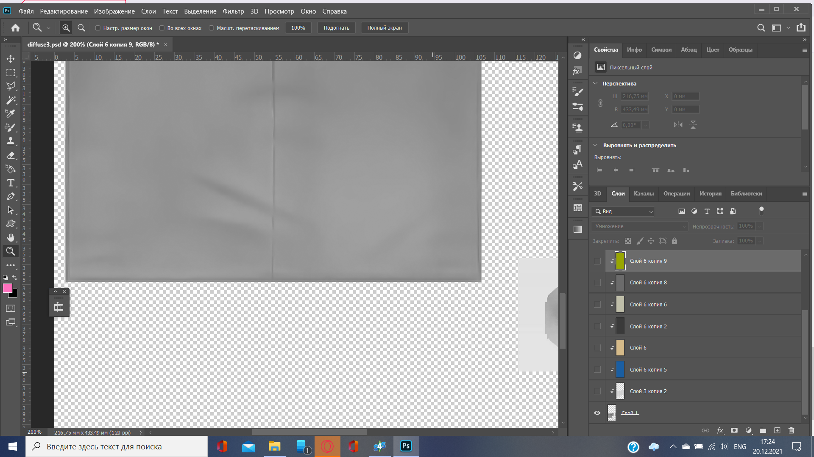Select the Move tool
The image size is (814, 457).
tap(11, 59)
